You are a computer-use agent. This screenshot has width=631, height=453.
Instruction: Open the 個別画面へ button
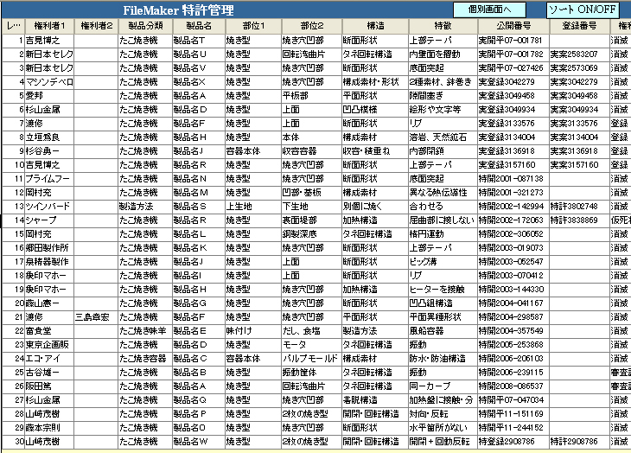pos(489,10)
